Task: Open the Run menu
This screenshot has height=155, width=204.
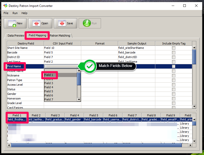Action: (15, 13)
